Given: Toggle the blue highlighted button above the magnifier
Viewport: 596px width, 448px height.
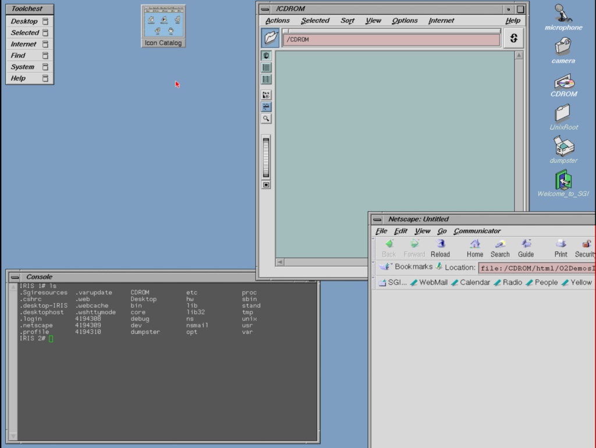Looking at the screenshot, I should pos(266,107).
